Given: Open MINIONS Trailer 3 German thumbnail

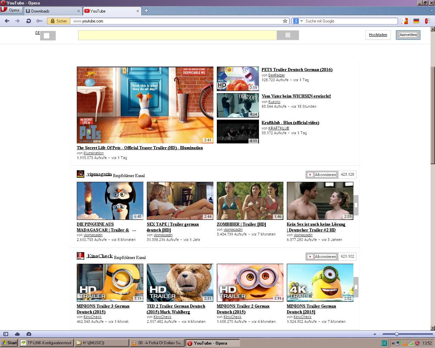Looking at the screenshot, I should [x=110, y=283].
